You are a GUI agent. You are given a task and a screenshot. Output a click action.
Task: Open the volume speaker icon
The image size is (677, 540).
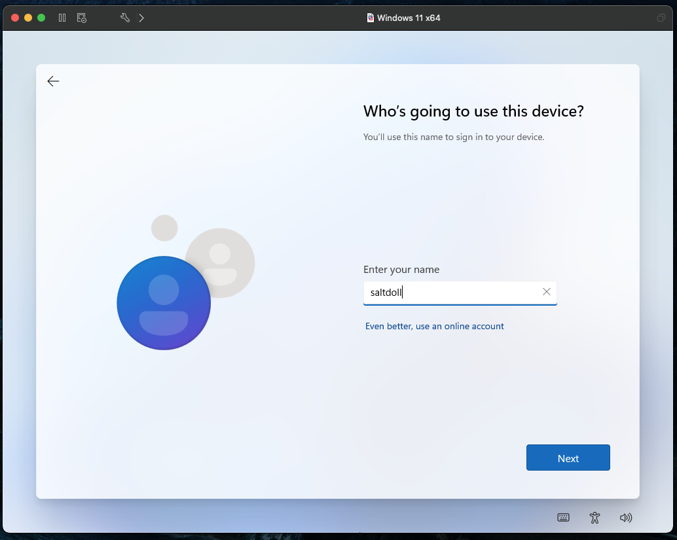(x=626, y=518)
